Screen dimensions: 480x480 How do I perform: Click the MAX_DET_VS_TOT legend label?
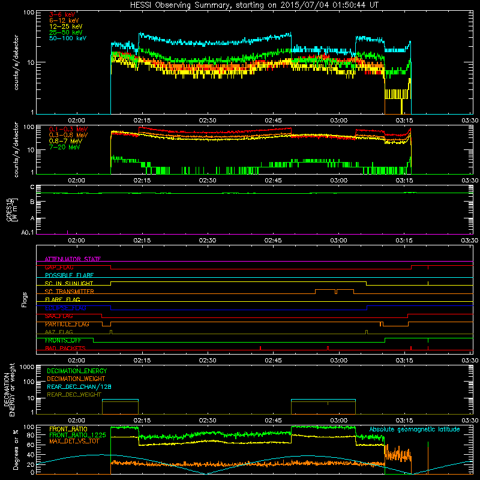click(74, 441)
